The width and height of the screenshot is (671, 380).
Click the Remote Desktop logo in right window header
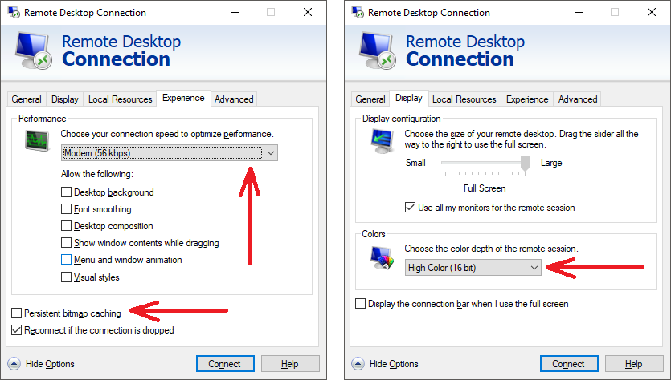point(378,50)
